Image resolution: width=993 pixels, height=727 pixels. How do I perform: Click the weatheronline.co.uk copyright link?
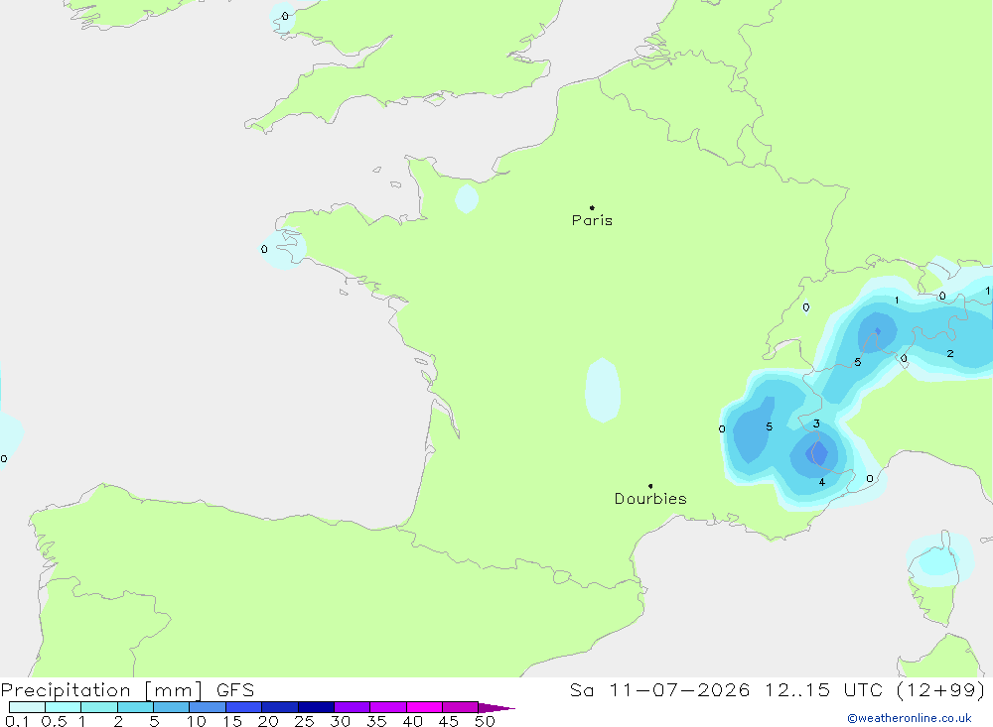click(910, 718)
